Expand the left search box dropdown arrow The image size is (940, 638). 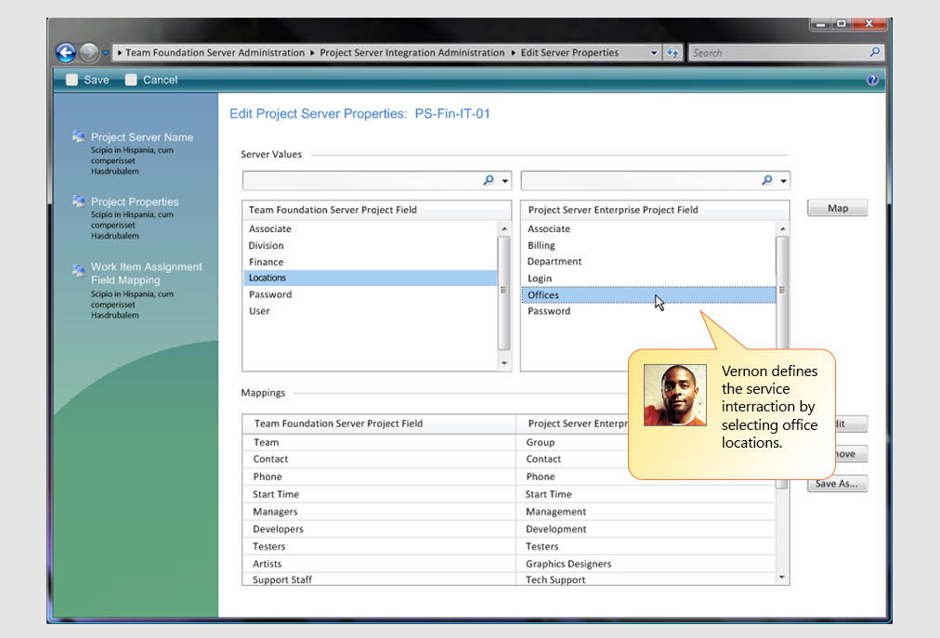pyautogui.click(x=505, y=181)
